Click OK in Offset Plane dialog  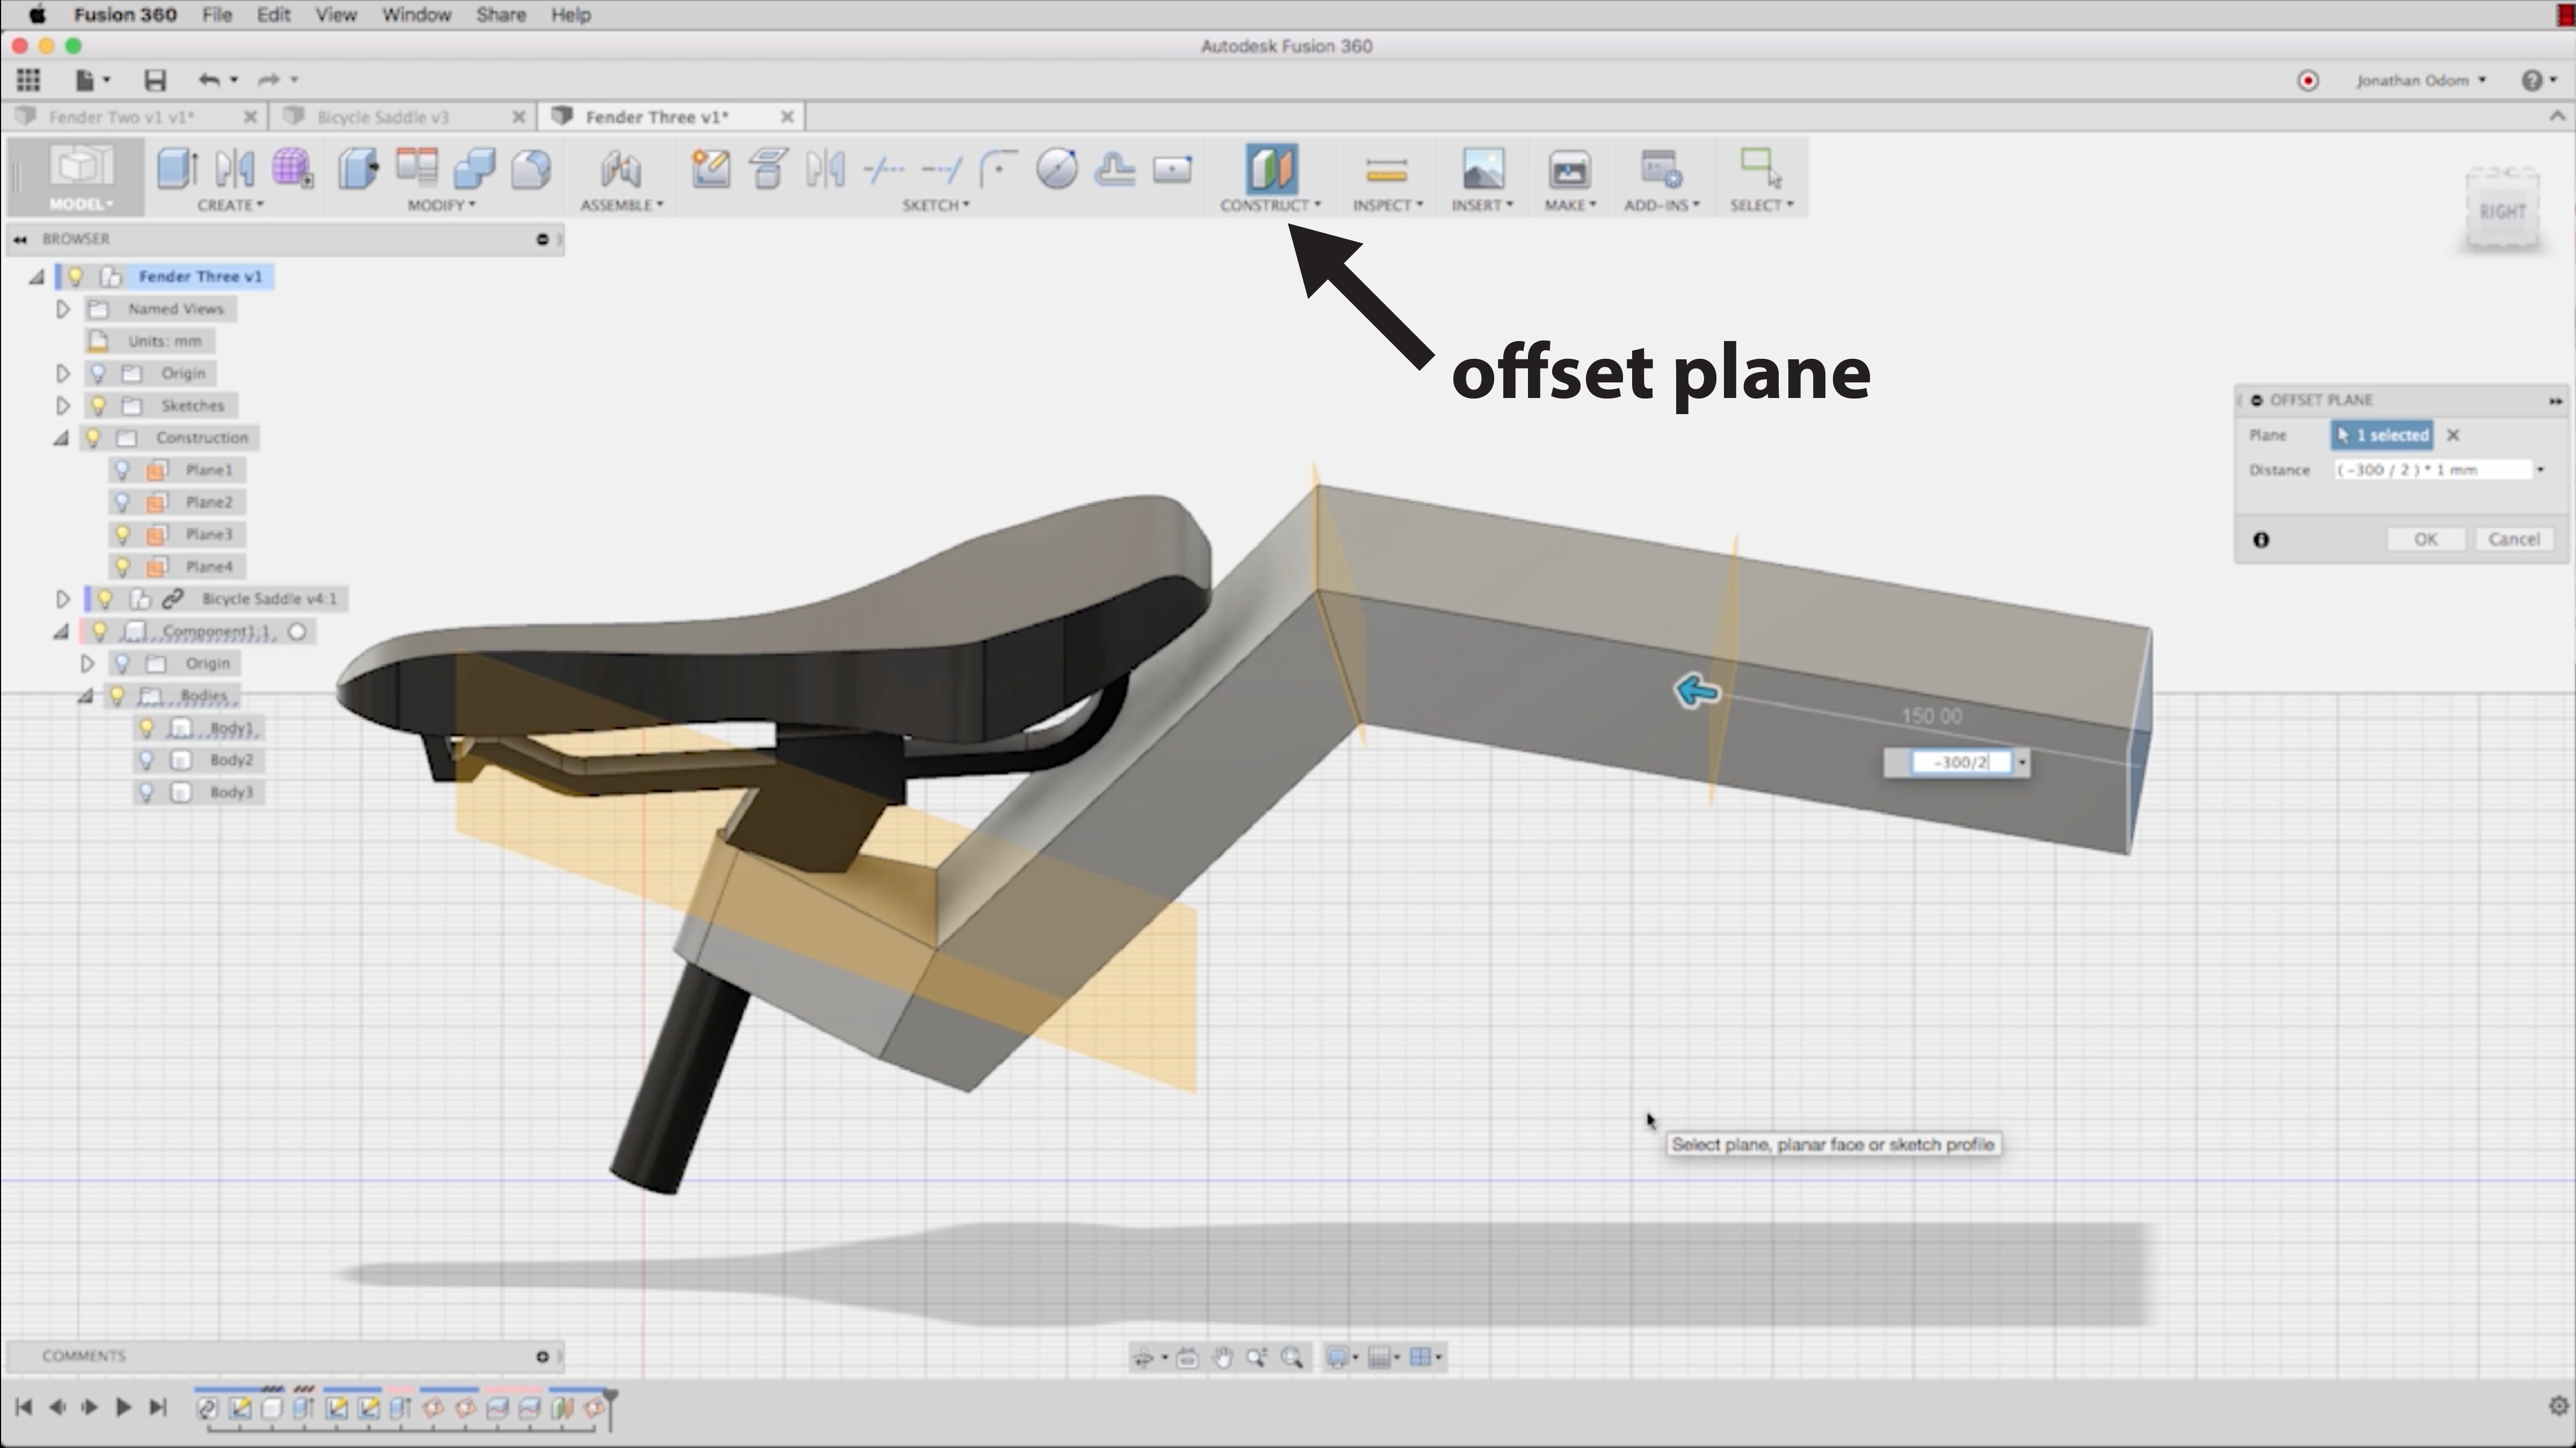2425,539
